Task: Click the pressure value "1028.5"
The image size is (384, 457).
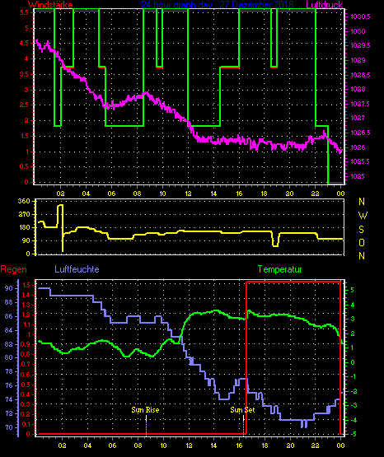Action: click(x=360, y=75)
